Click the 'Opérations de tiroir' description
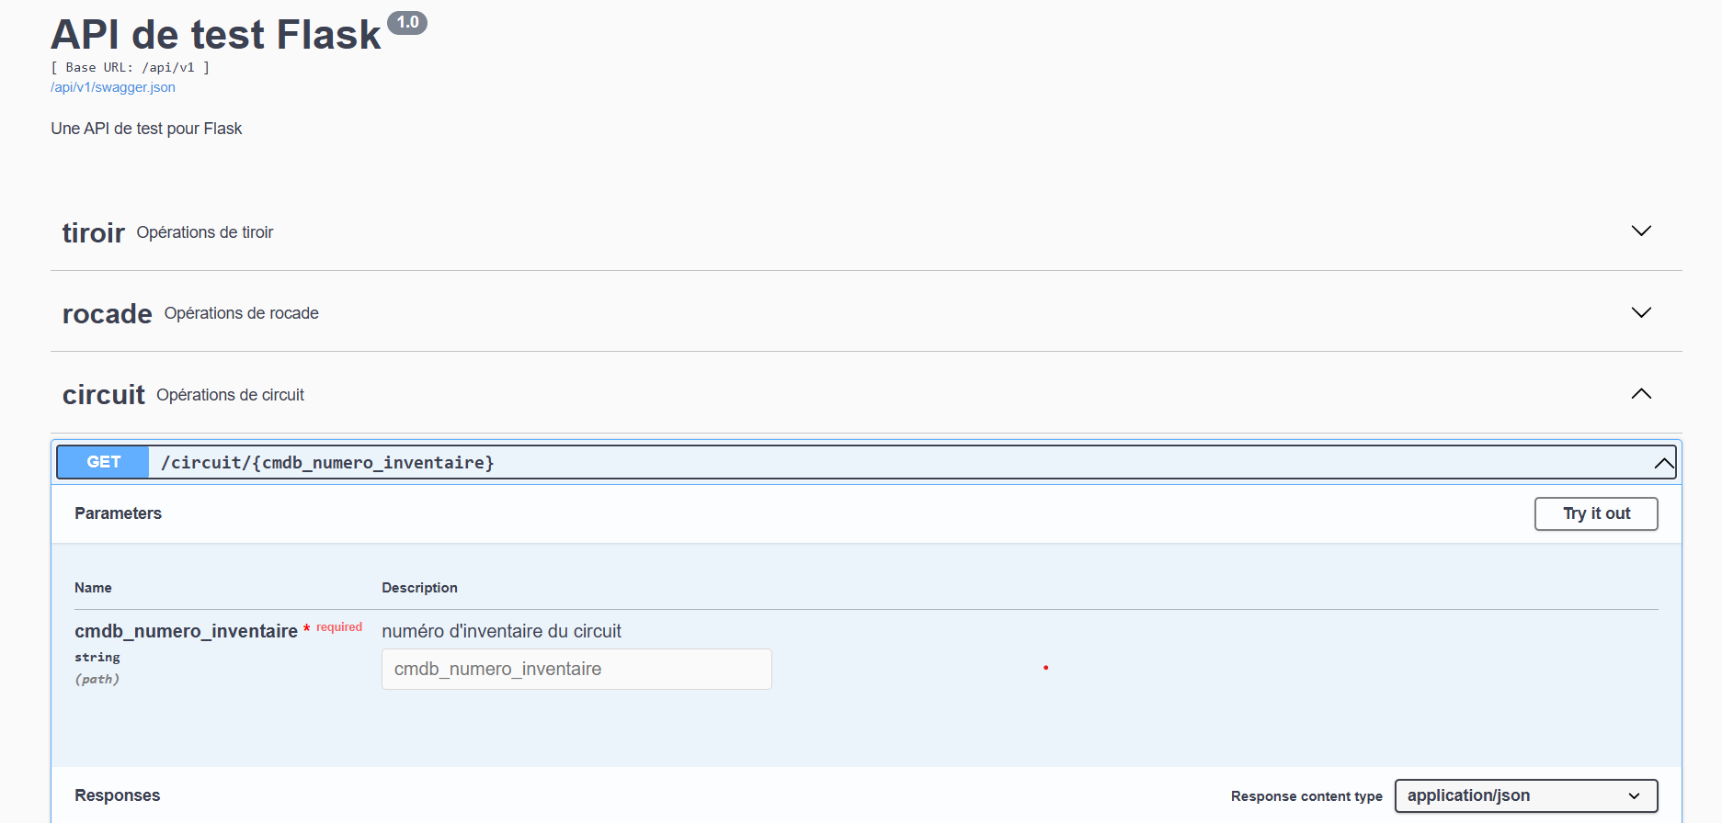Viewport: 1722px width, 823px height. [205, 232]
